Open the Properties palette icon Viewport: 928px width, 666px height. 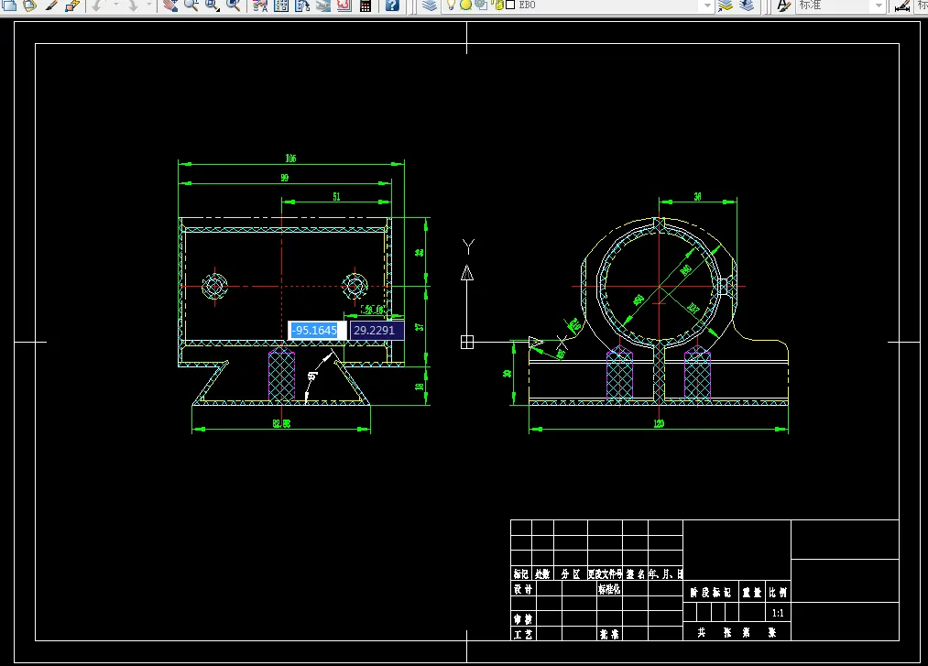click(x=260, y=5)
